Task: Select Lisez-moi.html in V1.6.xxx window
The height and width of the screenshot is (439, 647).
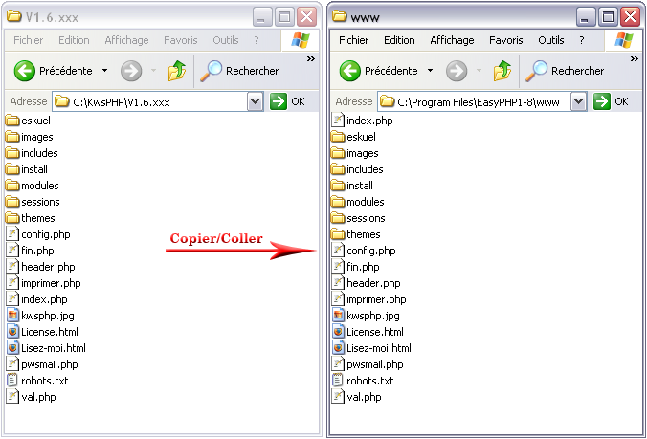Action: 46,348
